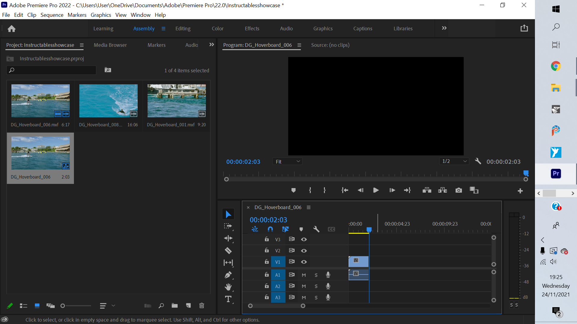Open the Fit zoom level dropdown
This screenshot has height=324, width=577.
pos(288,161)
